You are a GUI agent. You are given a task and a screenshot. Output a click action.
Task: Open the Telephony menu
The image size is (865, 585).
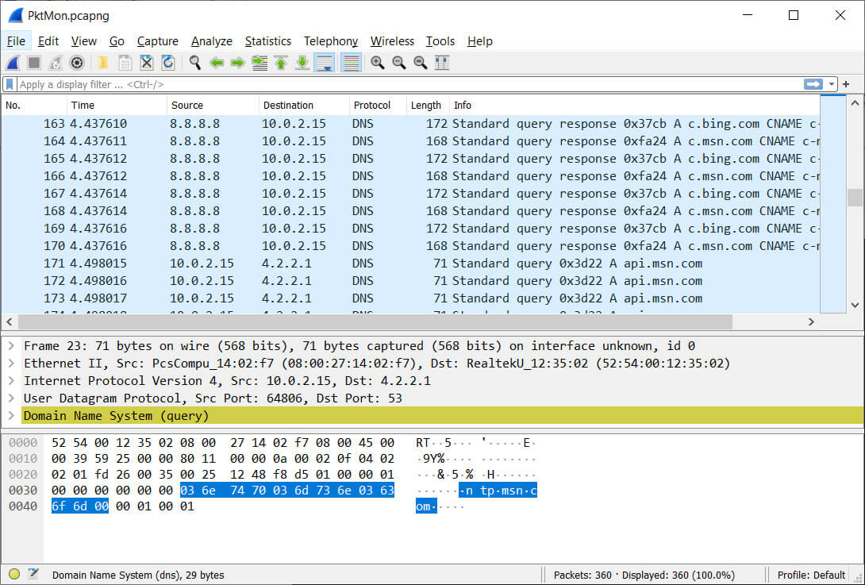tap(330, 40)
